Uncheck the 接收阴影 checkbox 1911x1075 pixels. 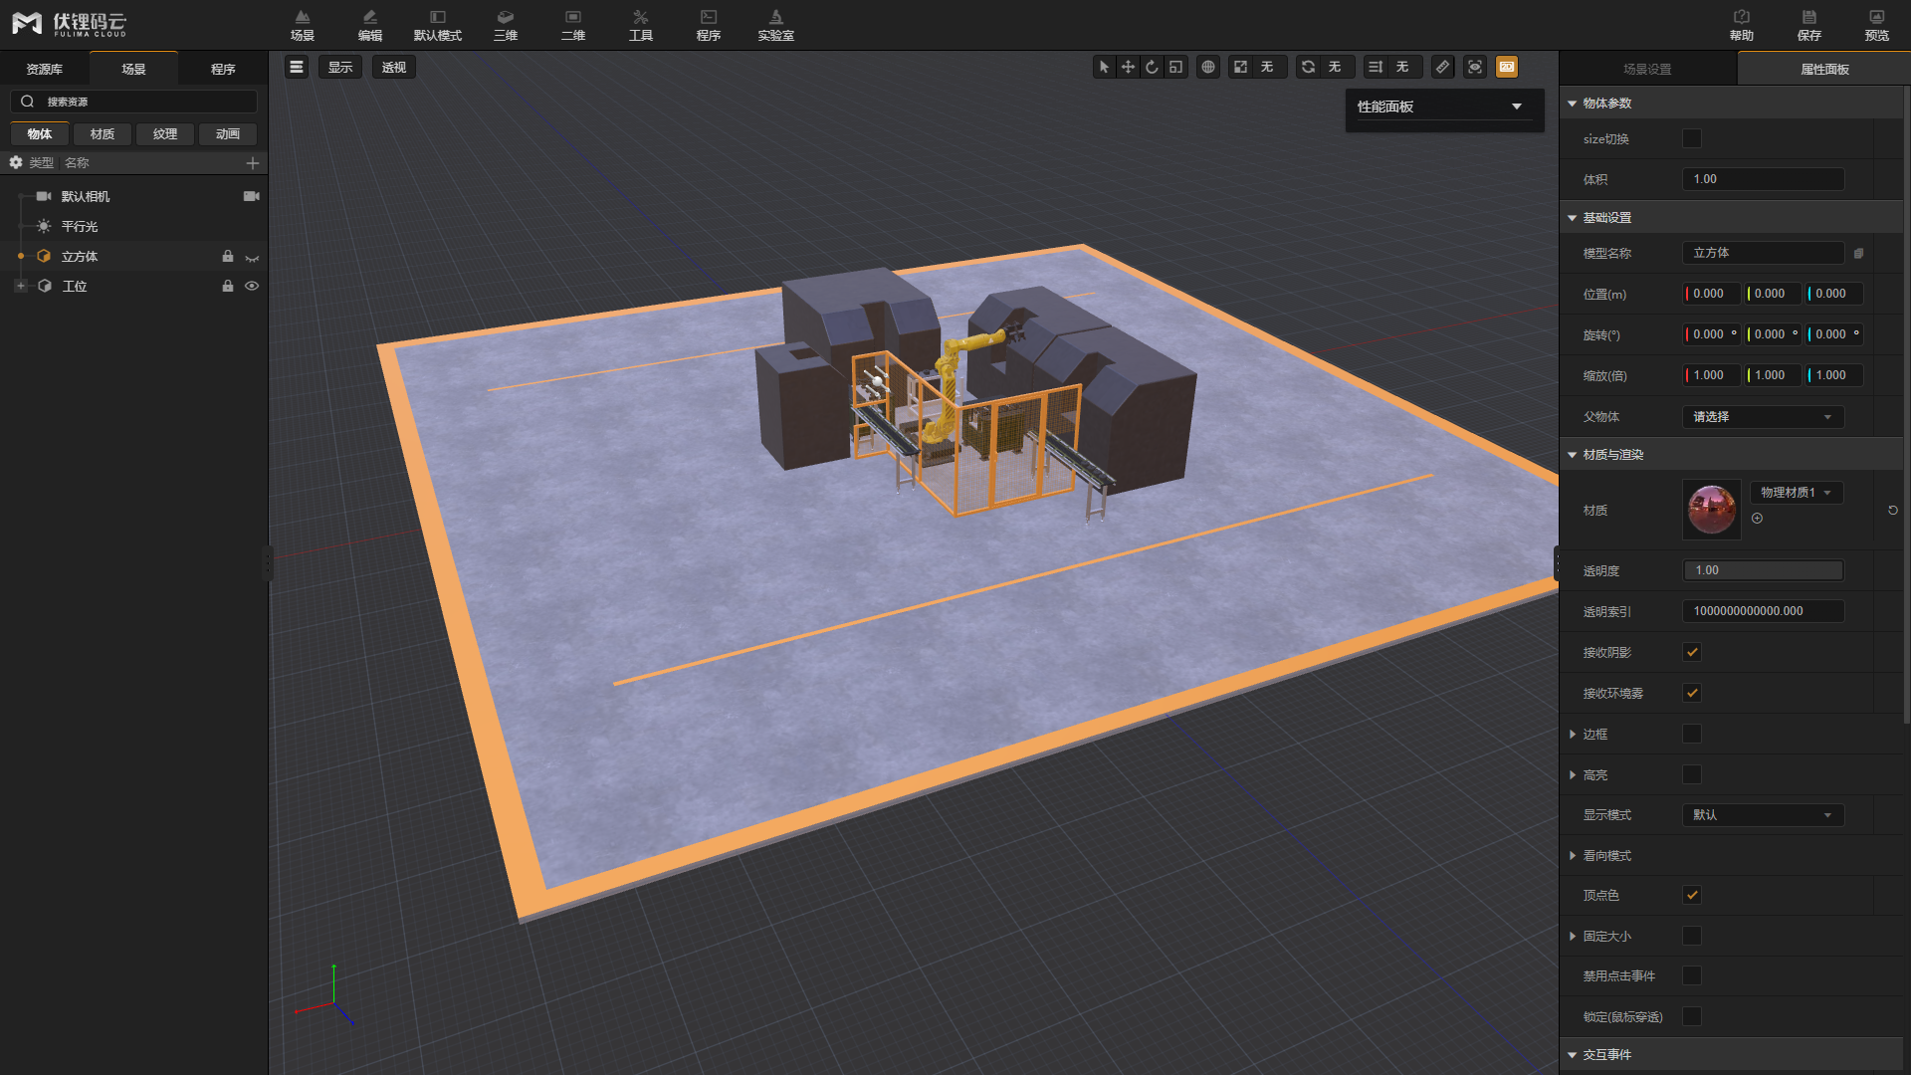click(1692, 652)
